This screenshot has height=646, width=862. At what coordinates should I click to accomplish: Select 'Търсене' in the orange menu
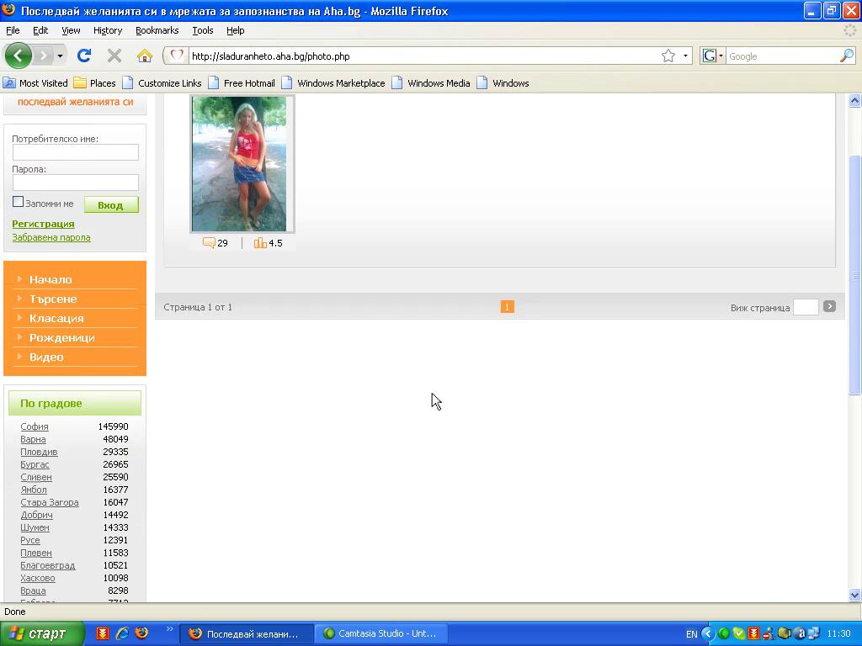pos(53,299)
